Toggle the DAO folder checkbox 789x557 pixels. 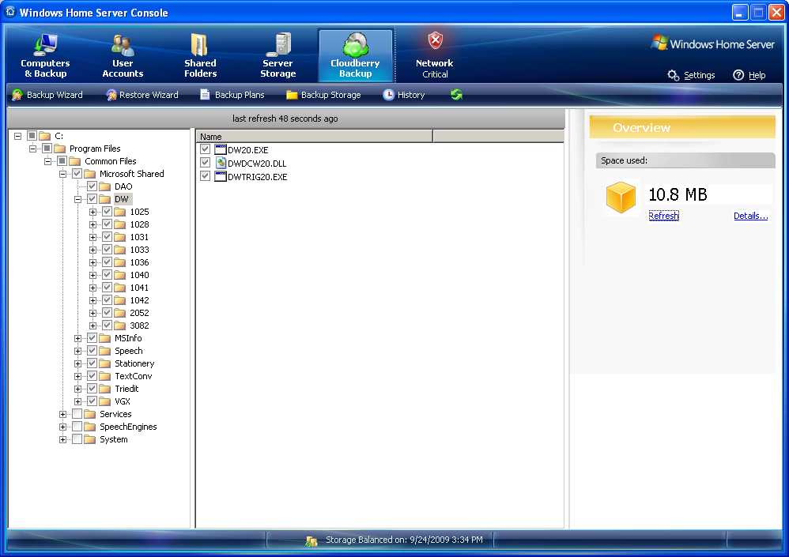[92, 186]
